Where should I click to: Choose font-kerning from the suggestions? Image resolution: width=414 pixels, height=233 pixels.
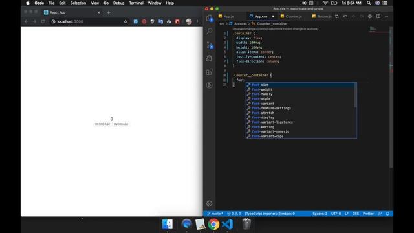coord(300,127)
